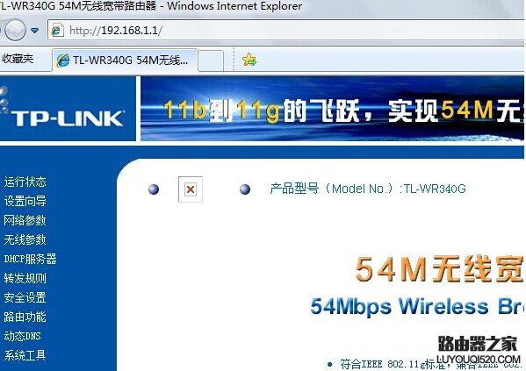526x371 pixels.
Task: Expand 无线参数 wireless settings
Action: click(x=25, y=239)
